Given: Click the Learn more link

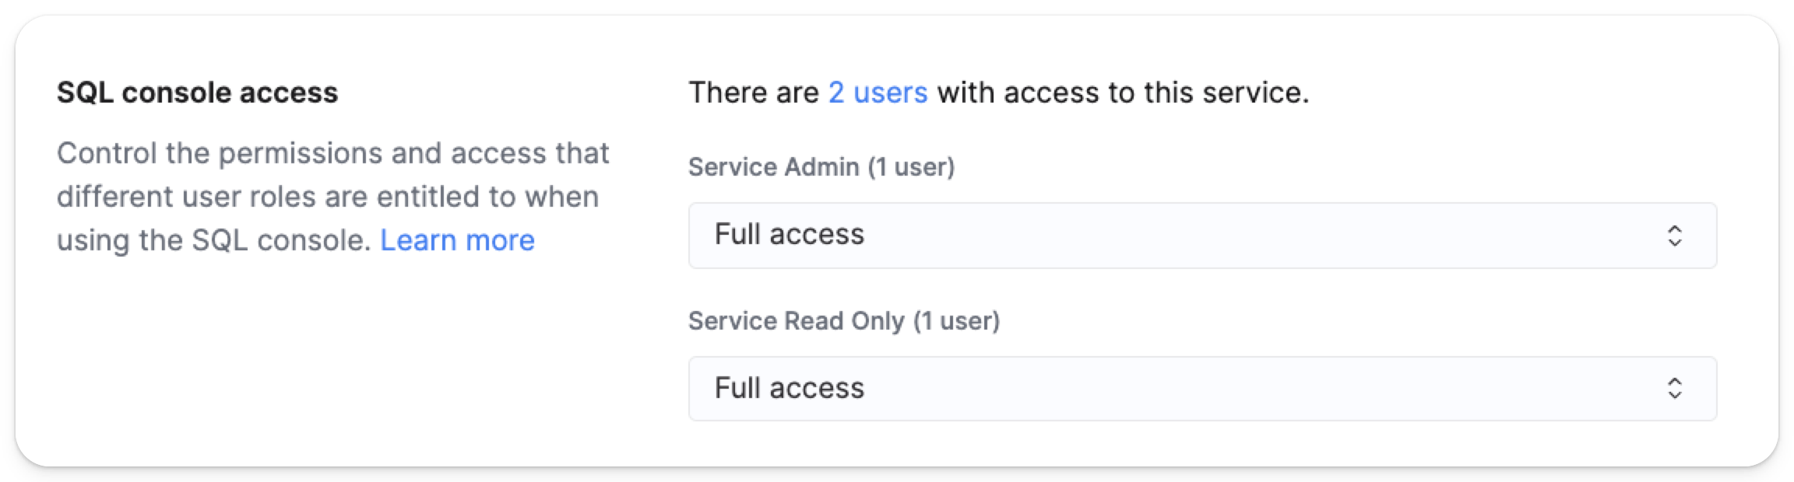Looking at the screenshot, I should [457, 240].
